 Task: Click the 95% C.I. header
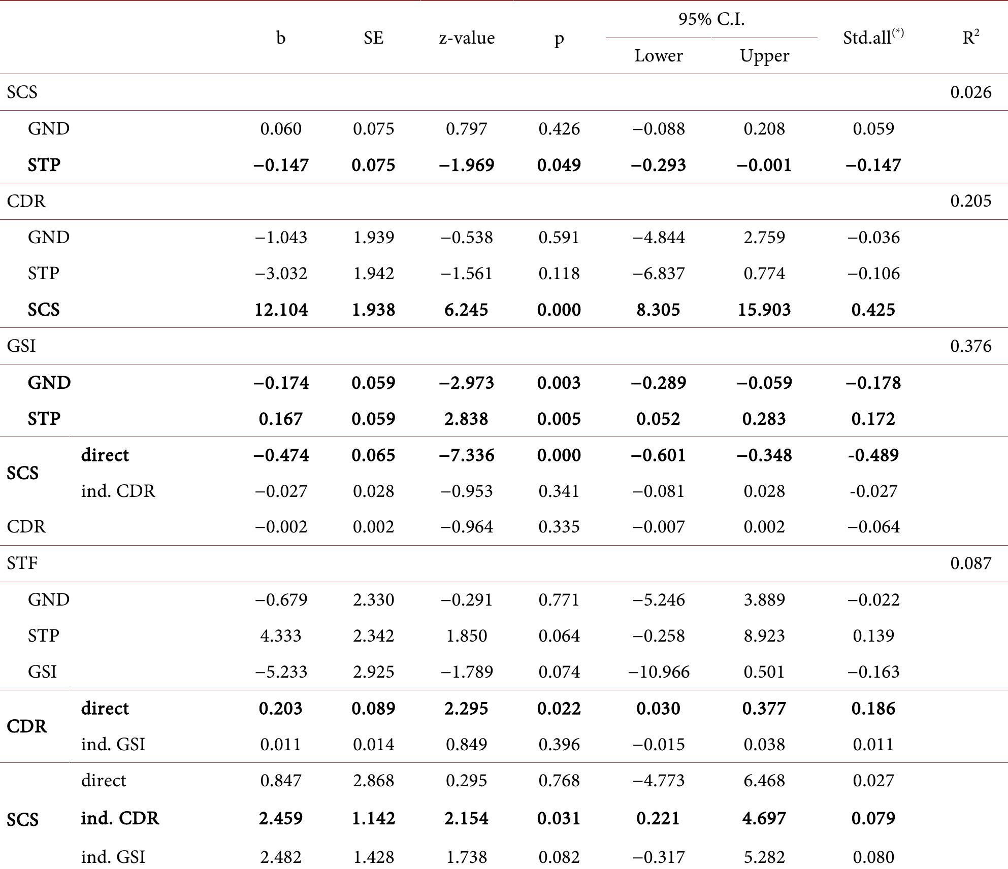point(711,19)
